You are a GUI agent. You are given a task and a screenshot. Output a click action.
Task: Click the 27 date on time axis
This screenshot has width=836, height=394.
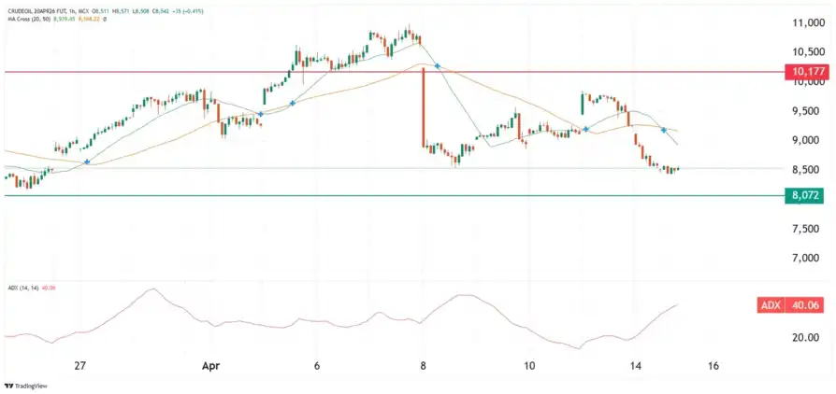[x=80, y=366]
